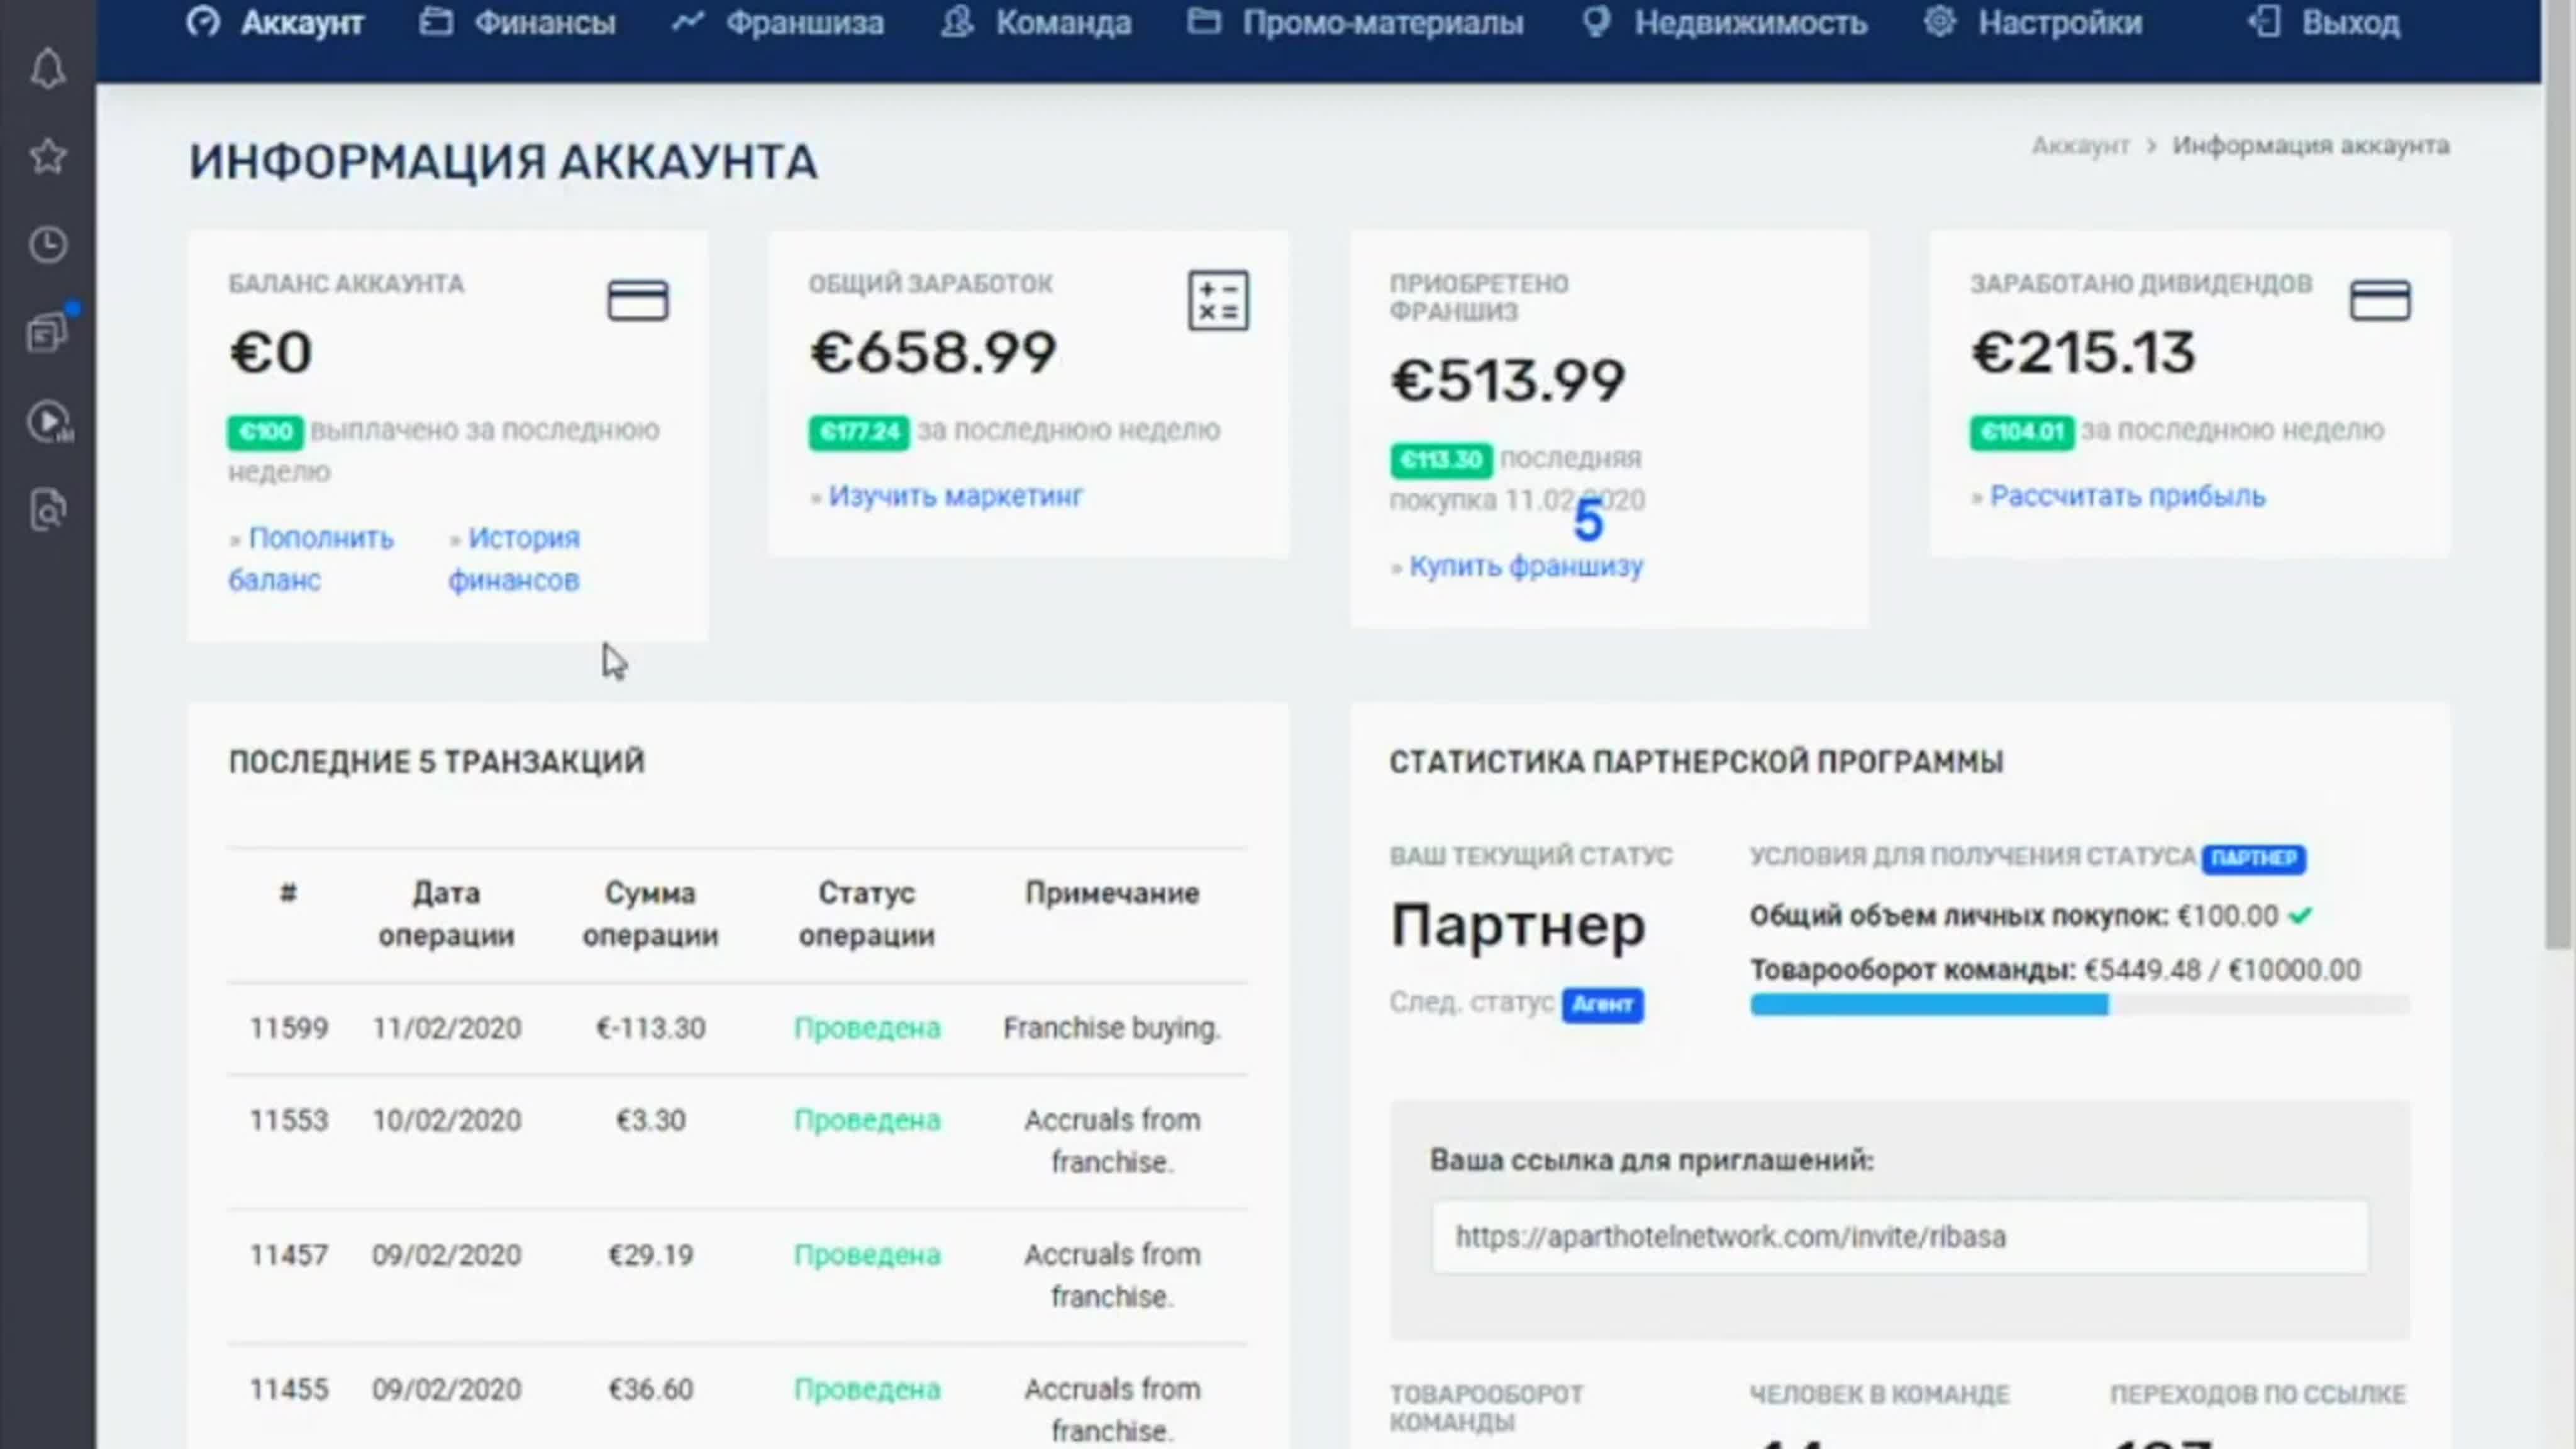Click the card icon in Баланс аккаунта card
Viewport: 2576px width, 1449px height.
[638, 300]
